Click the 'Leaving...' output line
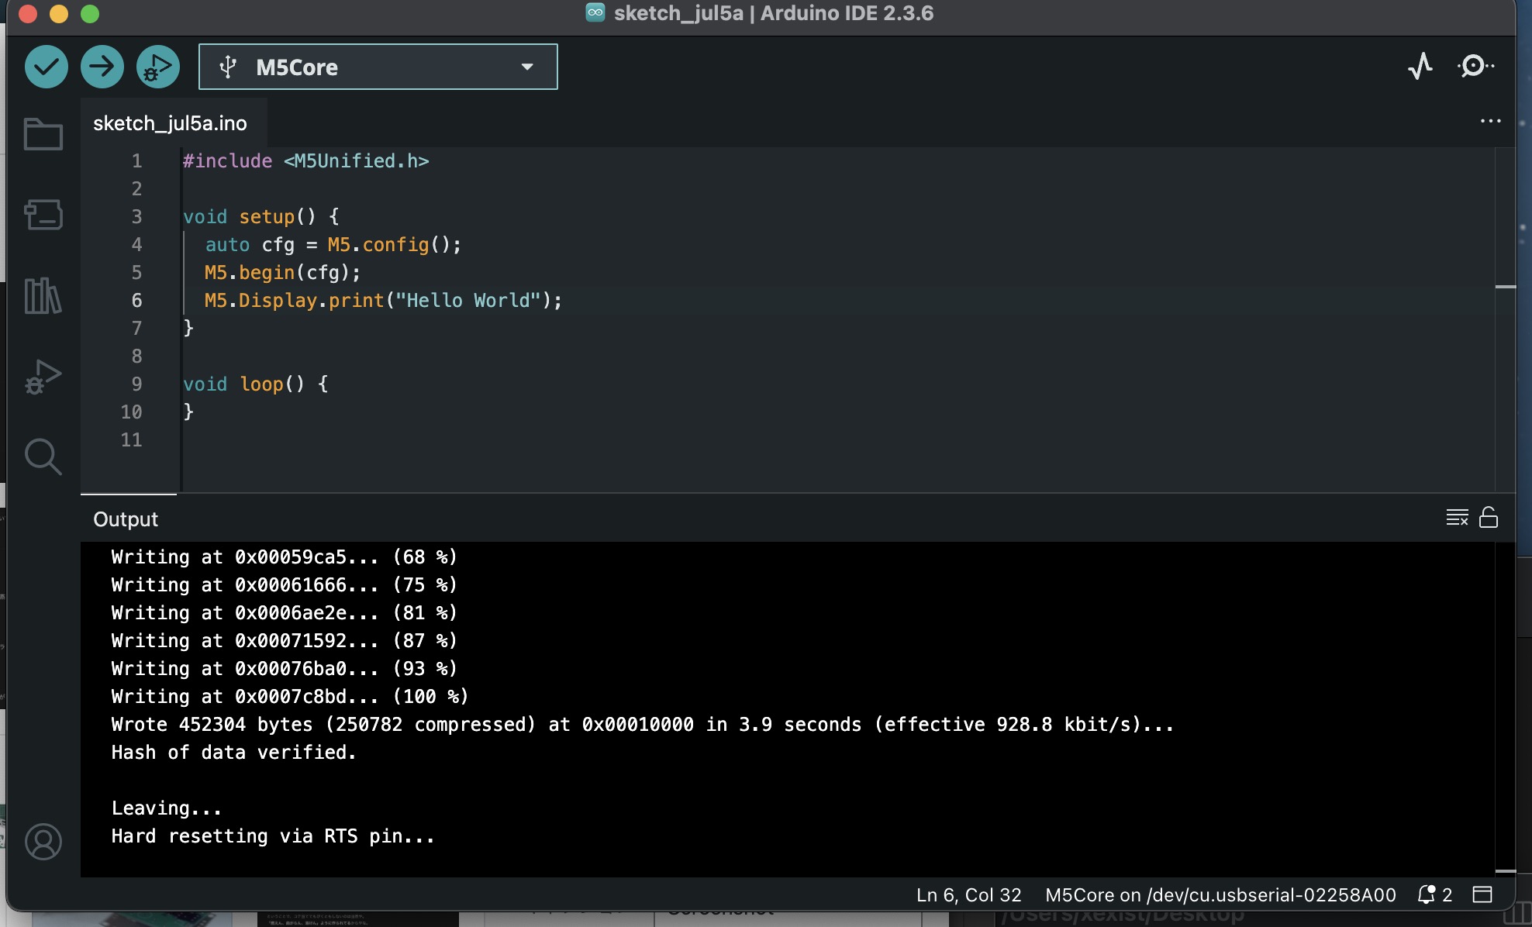Screen dimensions: 1532x927 (x=167, y=808)
